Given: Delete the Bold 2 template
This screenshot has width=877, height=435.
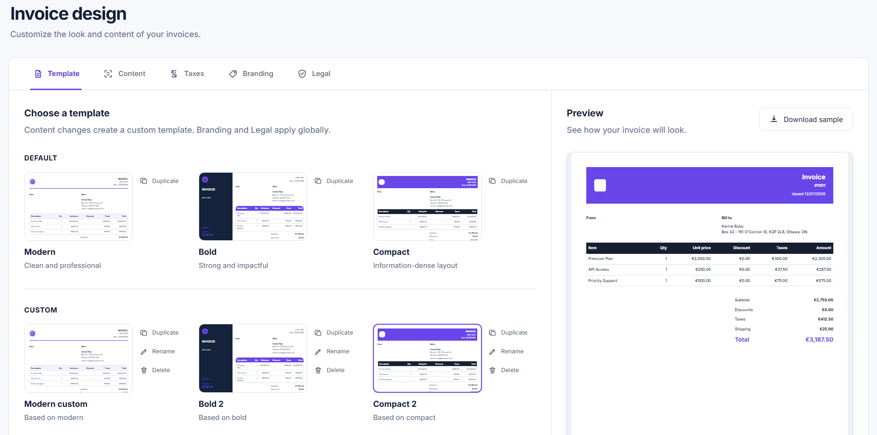Looking at the screenshot, I should click(330, 370).
